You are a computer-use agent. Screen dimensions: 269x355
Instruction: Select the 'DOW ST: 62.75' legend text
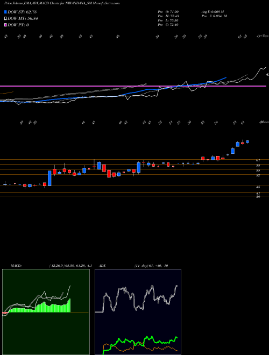pyautogui.click(x=22, y=12)
